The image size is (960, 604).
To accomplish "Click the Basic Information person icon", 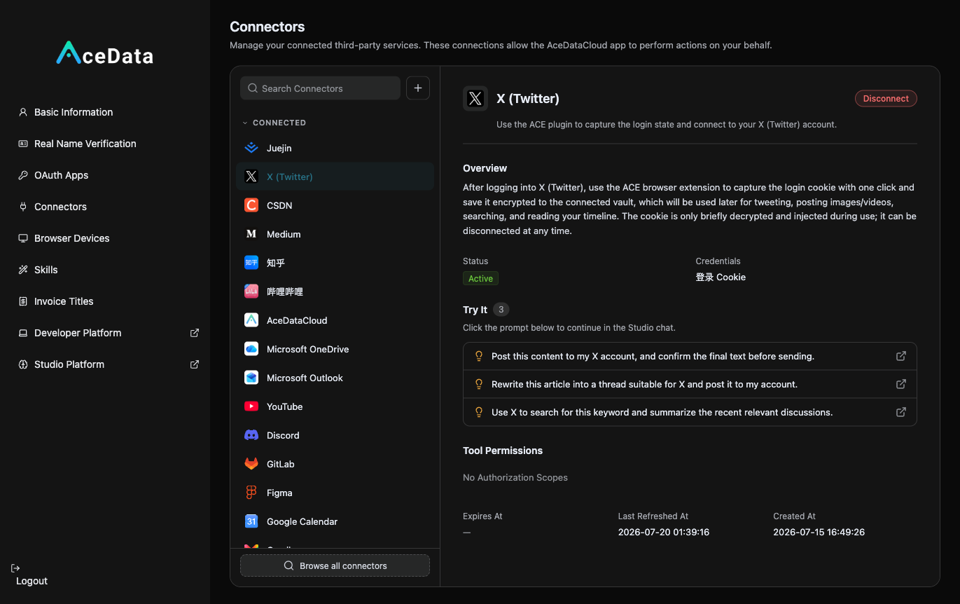I will (23, 112).
